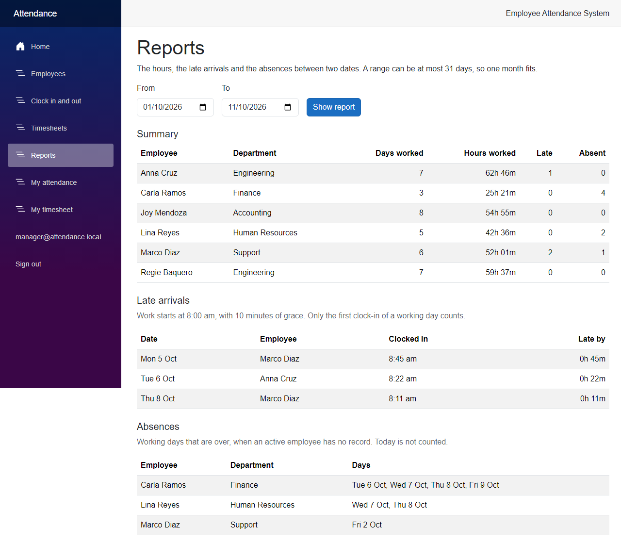Viewport: 621px width, 543px height.
Task: Click the Sign out link
Action: click(x=28, y=264)
